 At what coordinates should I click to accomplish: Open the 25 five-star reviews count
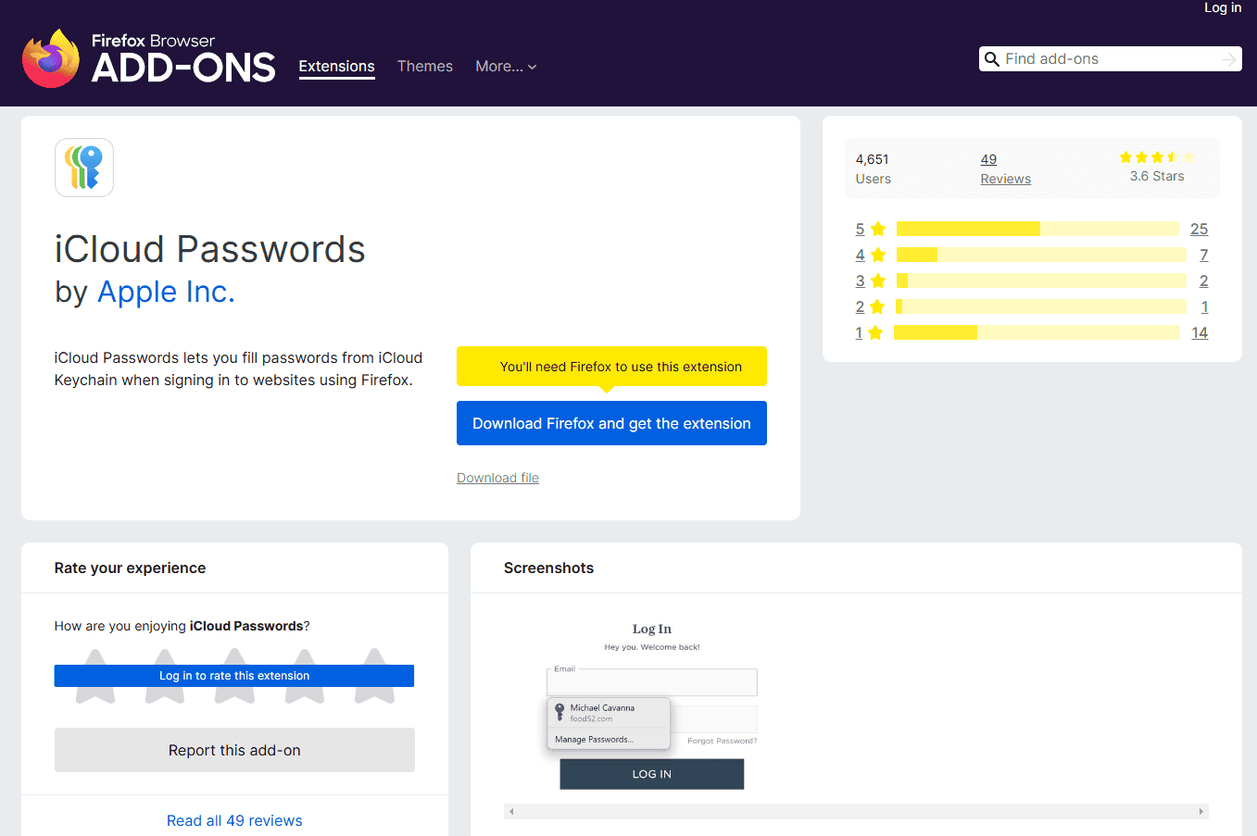pyautogui.click(x=1199, y=229)
